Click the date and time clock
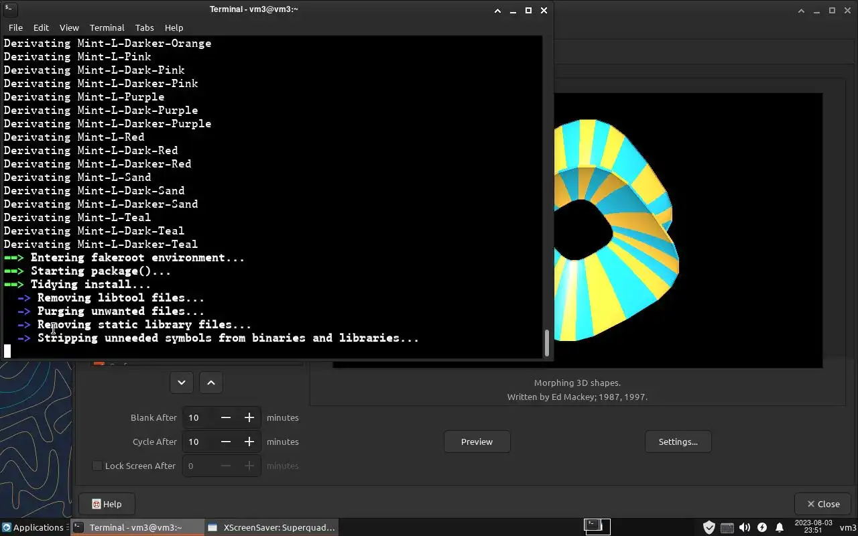Screen dimensions: 858x536 (813, 527)
